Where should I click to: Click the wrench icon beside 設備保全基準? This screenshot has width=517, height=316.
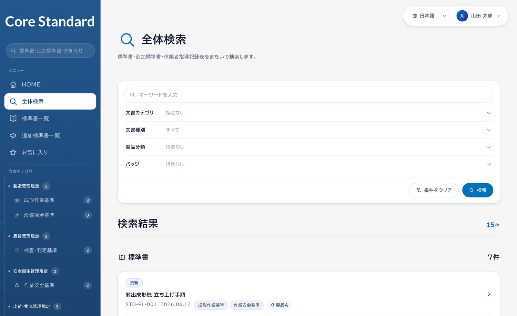click(x=17, y=215)
